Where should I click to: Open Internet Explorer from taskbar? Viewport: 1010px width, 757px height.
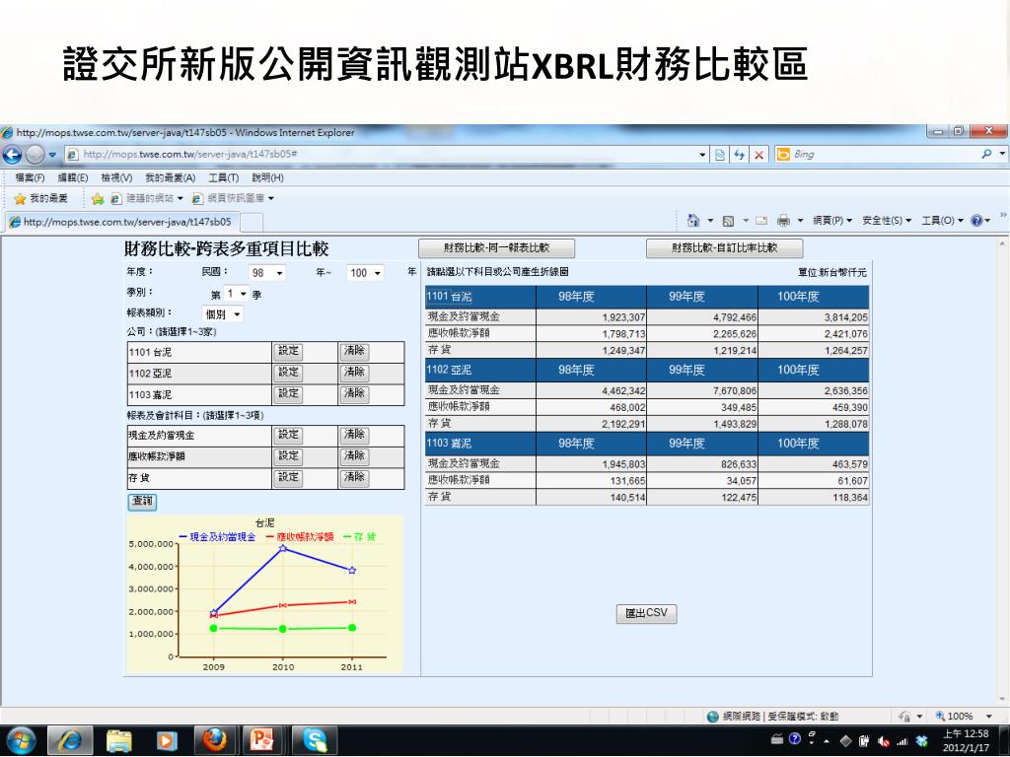click(x=71, y=741)
